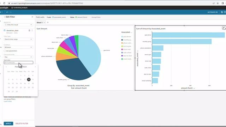This screenshot has height=127, width=226.
Task: Click the amount (Sum) axis sort arrow
Action: click(x=194, y=88)
